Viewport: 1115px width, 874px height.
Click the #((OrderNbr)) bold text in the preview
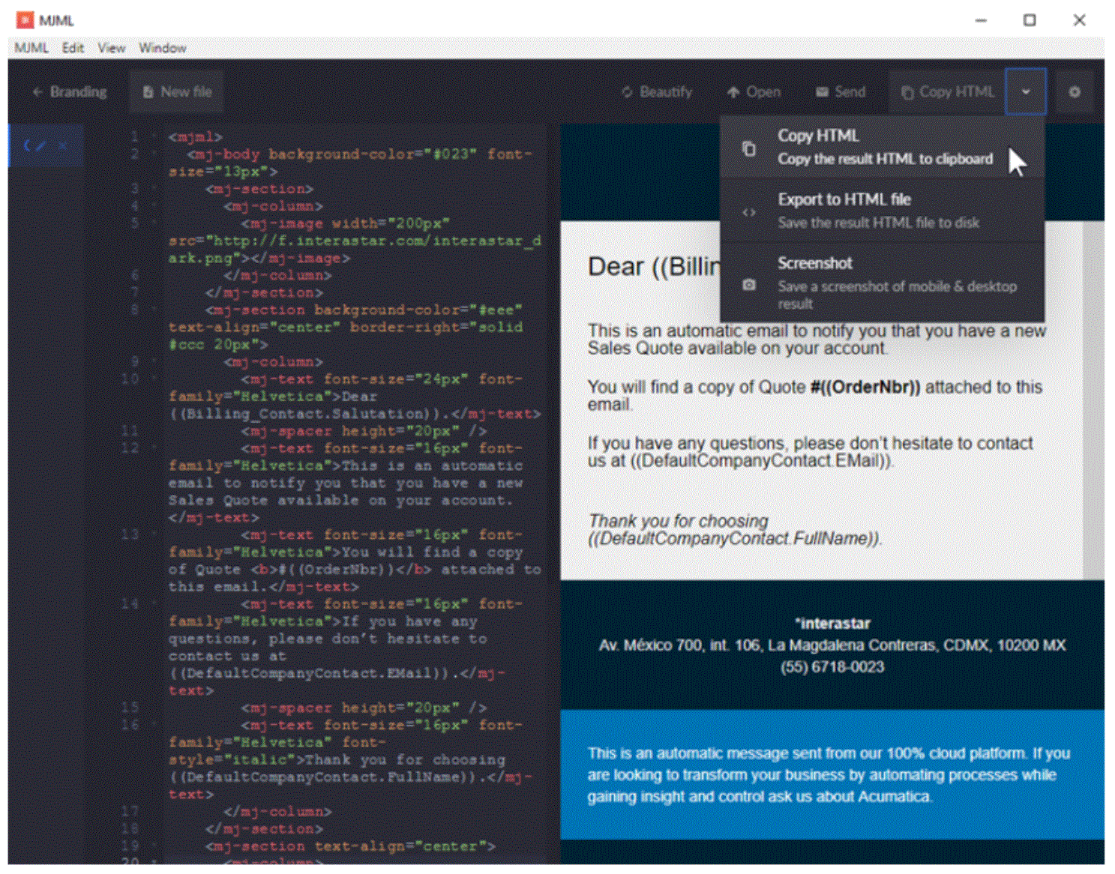(865, 387)
